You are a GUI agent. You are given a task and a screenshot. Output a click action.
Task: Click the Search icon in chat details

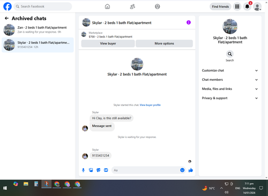pyautogui.click(x=230, y=54)
